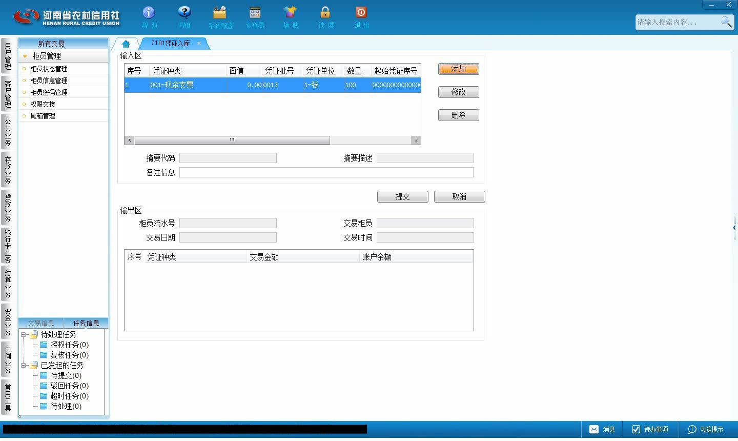738x441 pixels.
Task: Click the 摘要代码 input field
Action: (228, 158)
